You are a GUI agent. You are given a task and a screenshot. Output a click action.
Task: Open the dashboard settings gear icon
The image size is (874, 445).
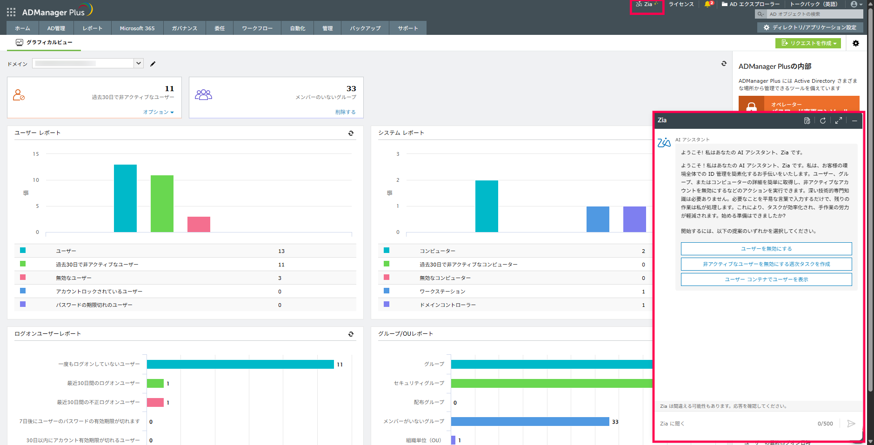tap(856, 43)
